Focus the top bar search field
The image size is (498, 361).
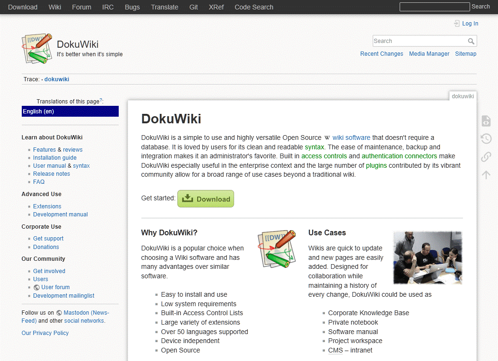tap(435, 7)
